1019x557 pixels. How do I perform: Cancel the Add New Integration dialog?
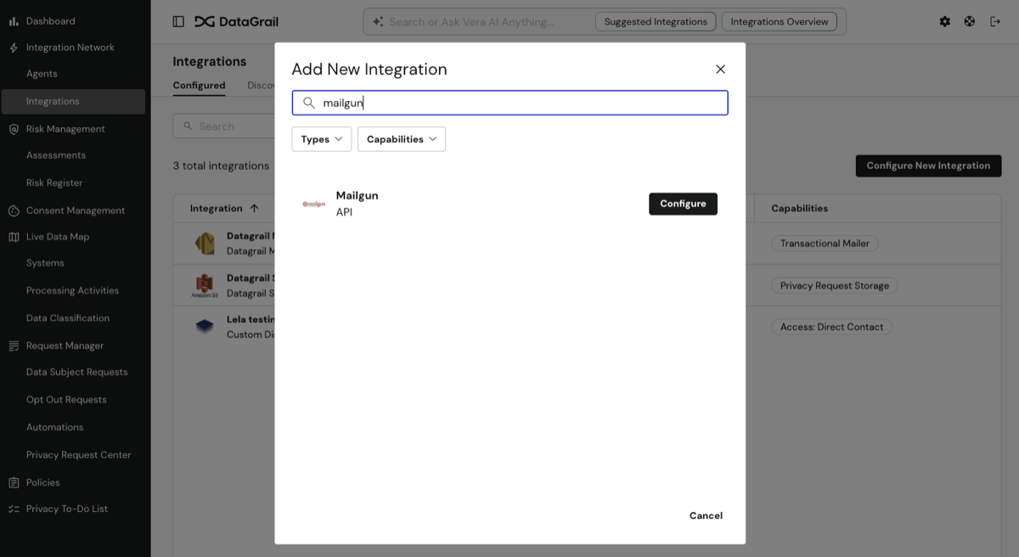[706, 515]
